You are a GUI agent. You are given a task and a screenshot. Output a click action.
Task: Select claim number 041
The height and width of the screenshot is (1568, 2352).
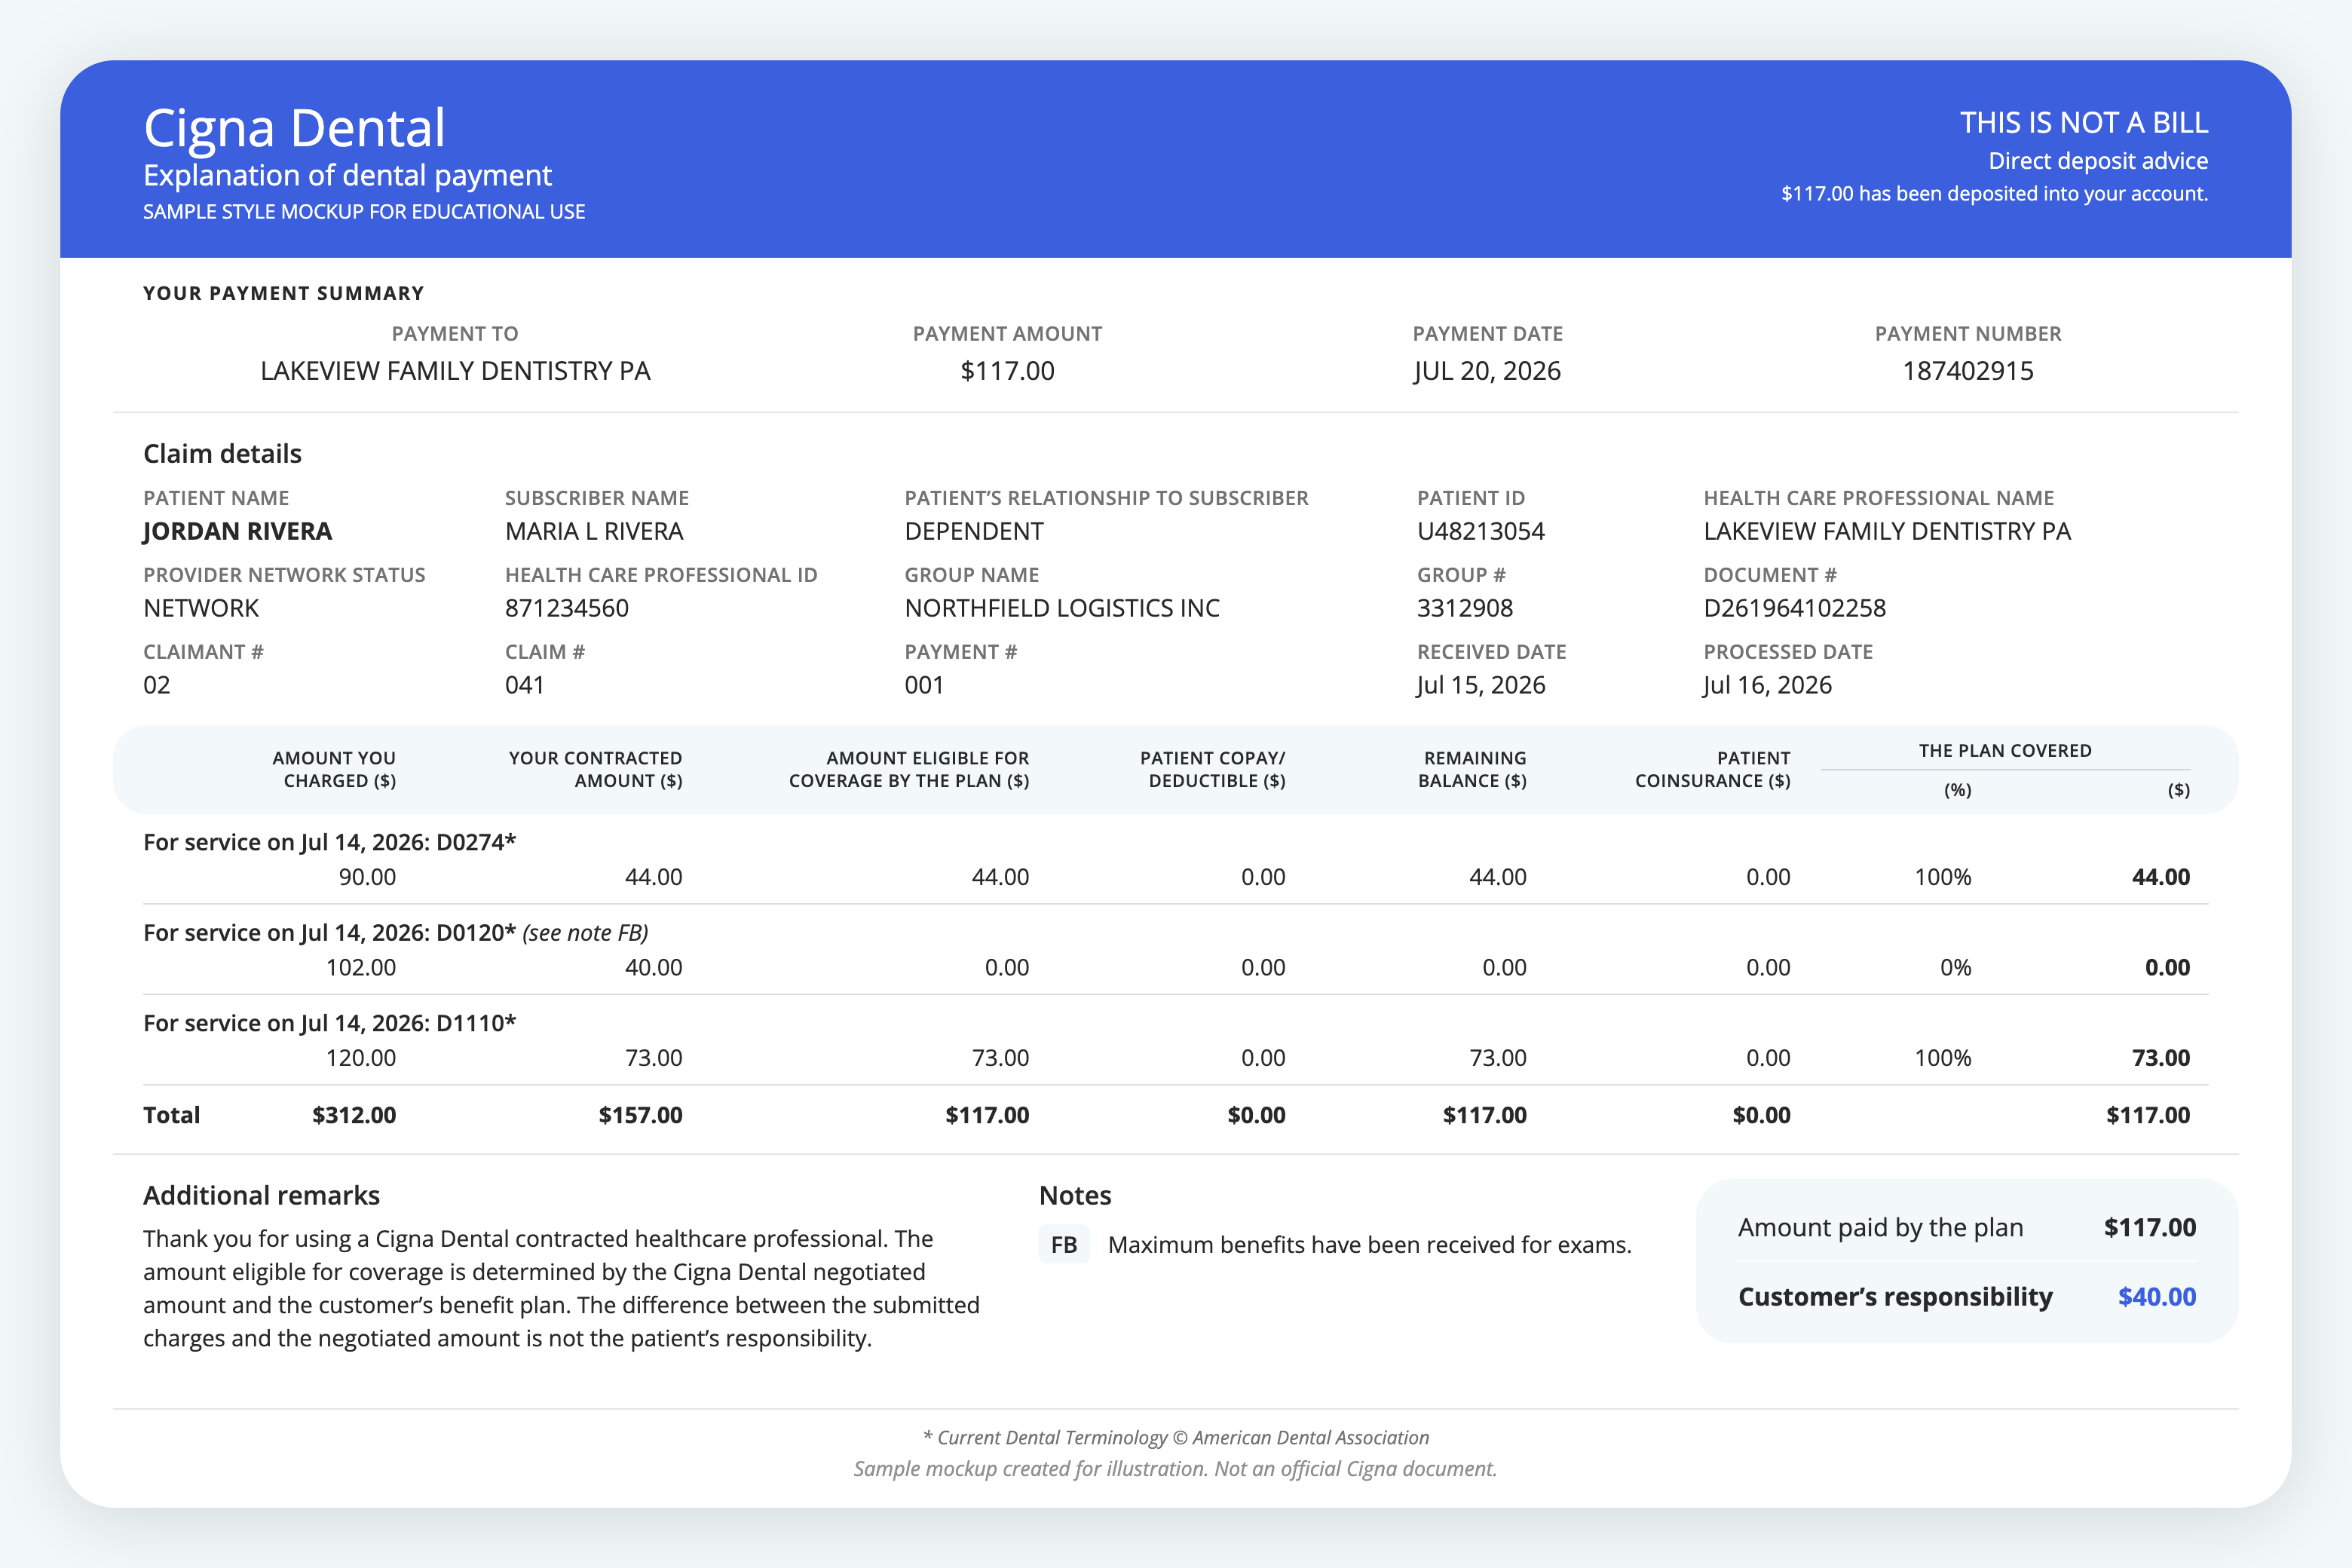[525, 685]
